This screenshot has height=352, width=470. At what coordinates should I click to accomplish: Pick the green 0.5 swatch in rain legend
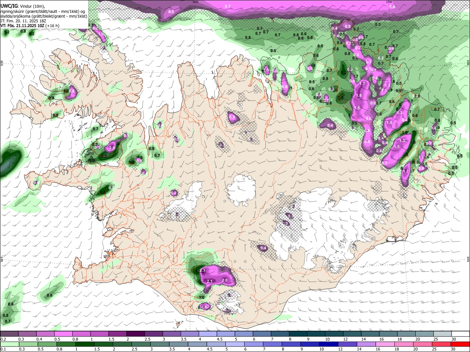click(47, 344)
